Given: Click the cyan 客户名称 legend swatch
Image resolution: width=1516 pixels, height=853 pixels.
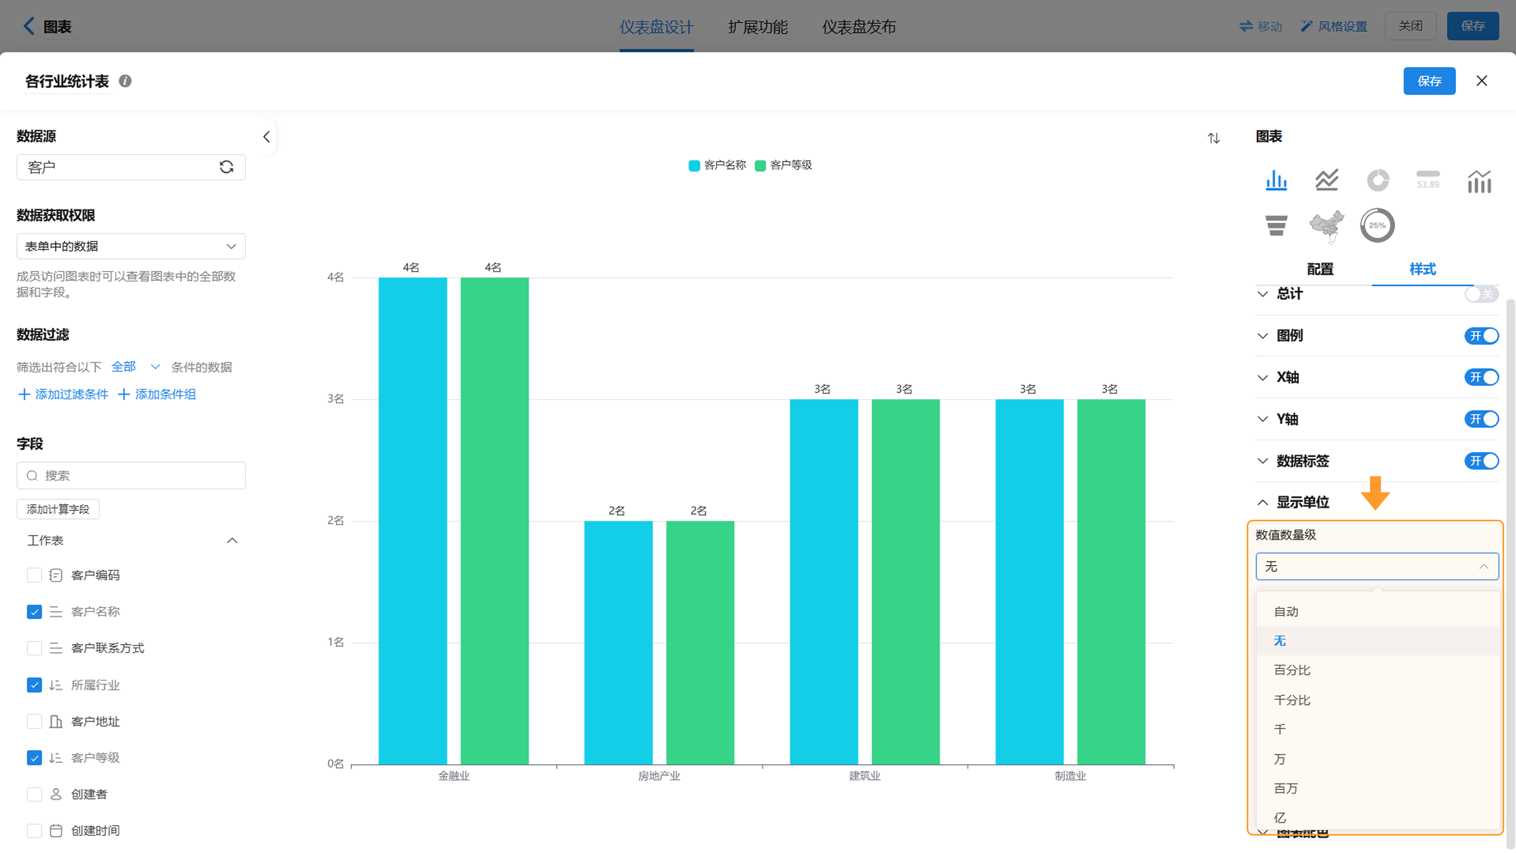Looking at the screenshot, I should click(x=694, y=165).
